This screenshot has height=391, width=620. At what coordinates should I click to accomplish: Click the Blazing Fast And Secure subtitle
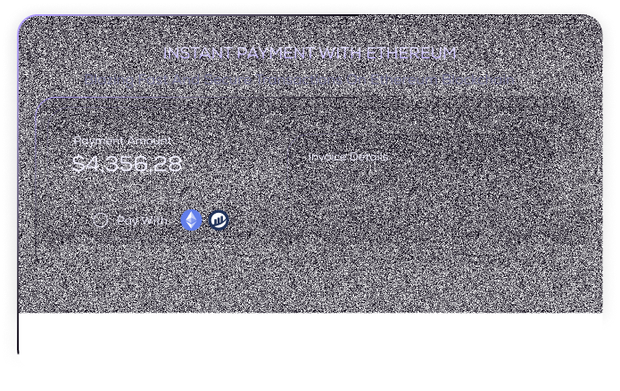coord(299,79)
